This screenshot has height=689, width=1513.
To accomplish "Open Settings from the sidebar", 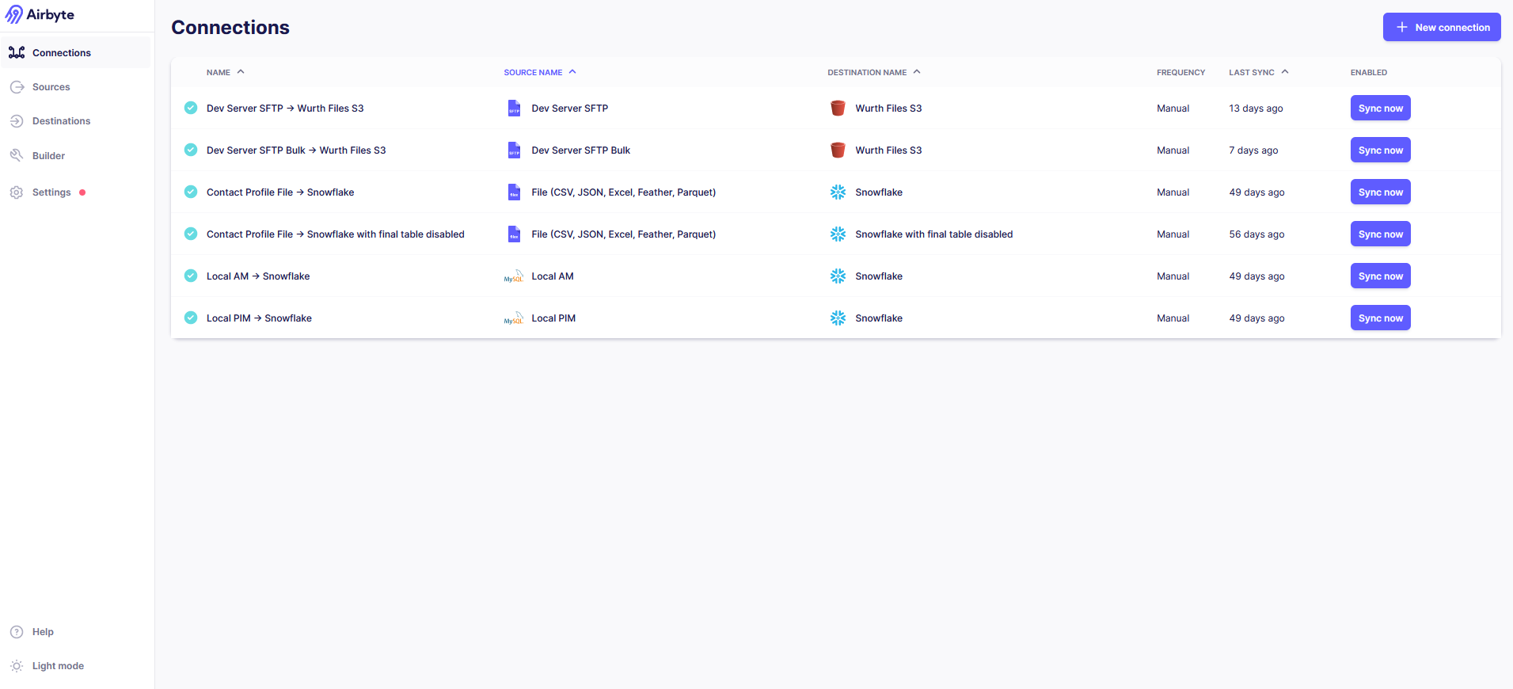I will coord(51,192).
